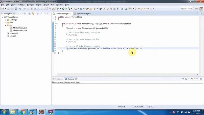Open the Windows Start button
The width and height of the screenshot is (204, 115).
[4, 112]
